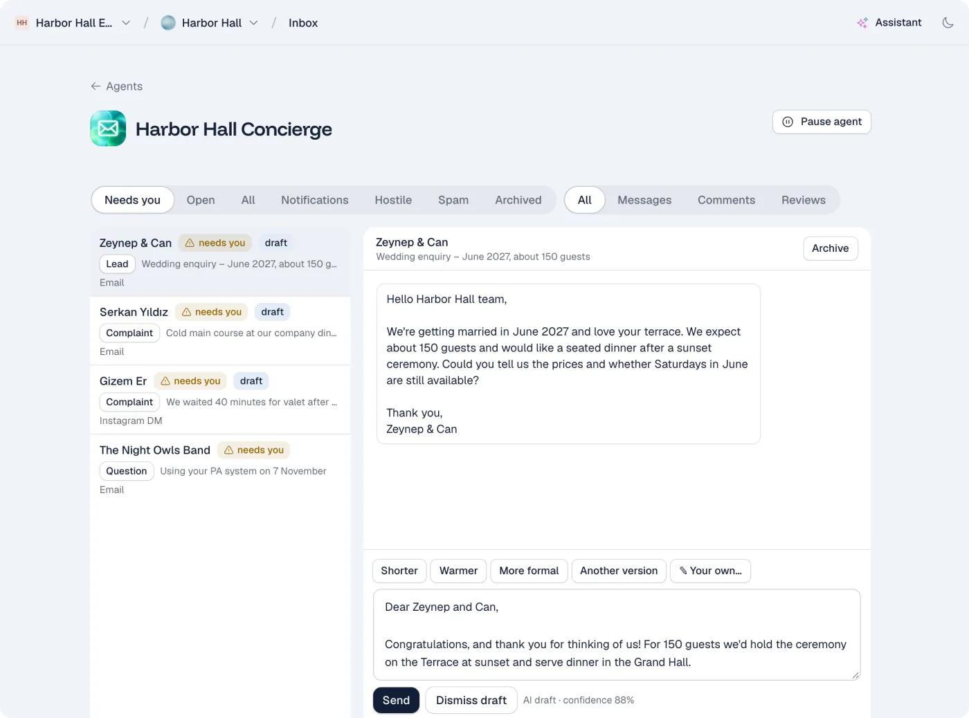View the Archived tab

coord(518,200)
